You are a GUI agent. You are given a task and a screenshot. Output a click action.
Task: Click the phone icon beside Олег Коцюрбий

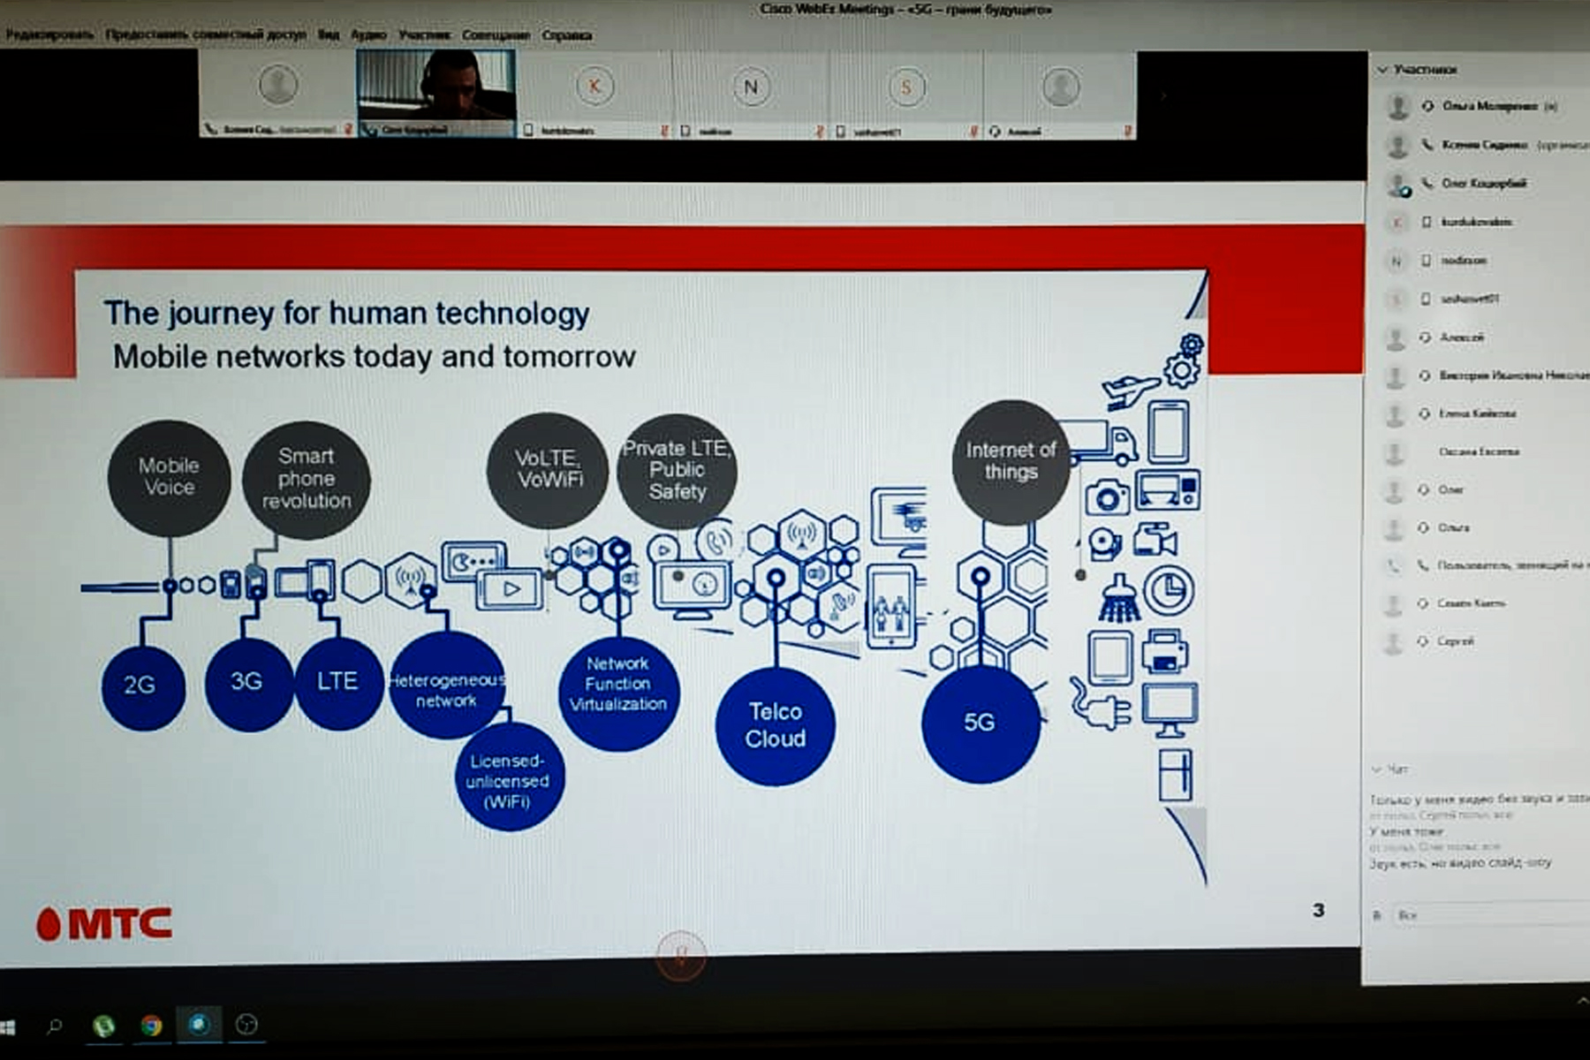(x=1426, y=184)
